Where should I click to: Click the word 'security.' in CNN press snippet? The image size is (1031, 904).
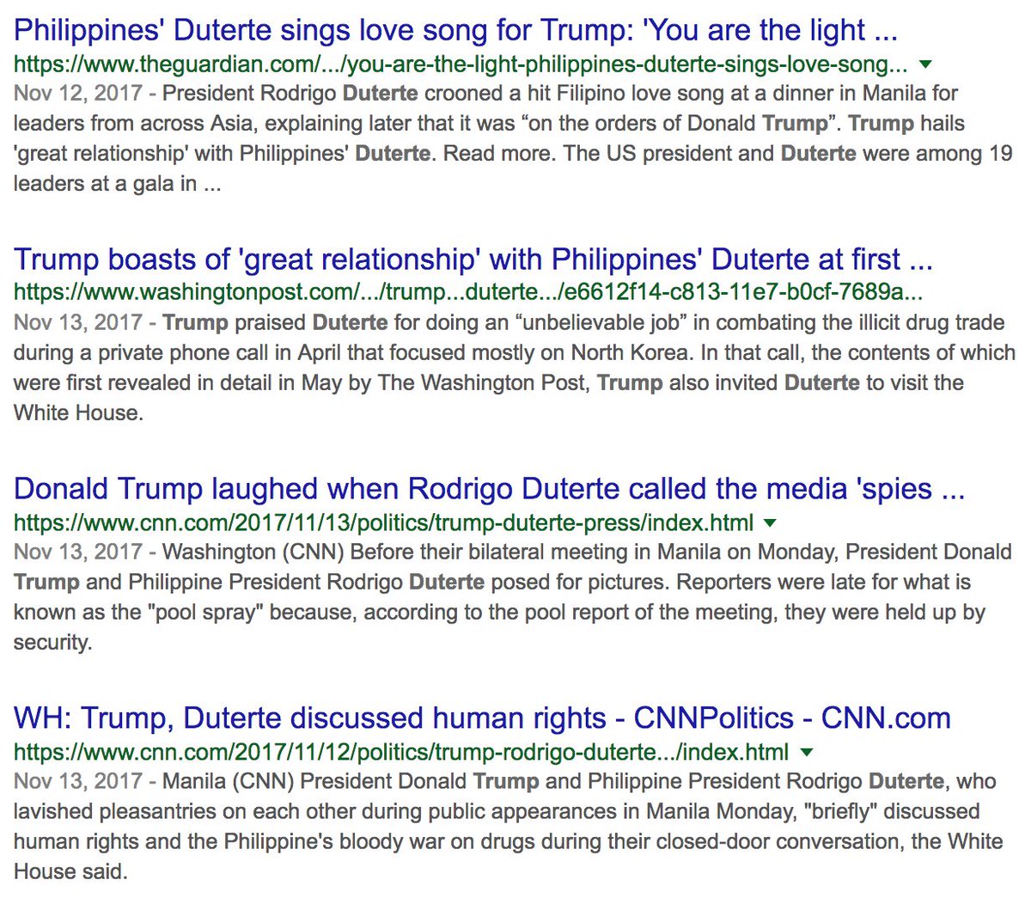coord(53,642)
